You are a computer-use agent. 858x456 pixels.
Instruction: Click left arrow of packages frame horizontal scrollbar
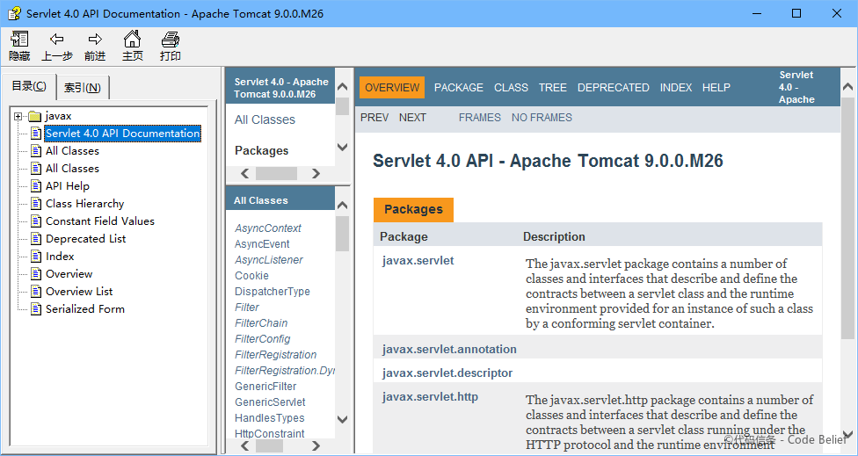coord(245,173)
